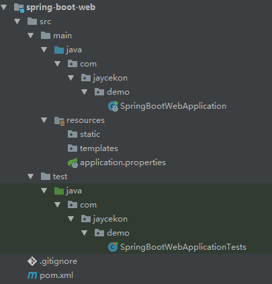Open the pom.xml file
This screenshot has height=284, width=272.
[x=56, y=275]
